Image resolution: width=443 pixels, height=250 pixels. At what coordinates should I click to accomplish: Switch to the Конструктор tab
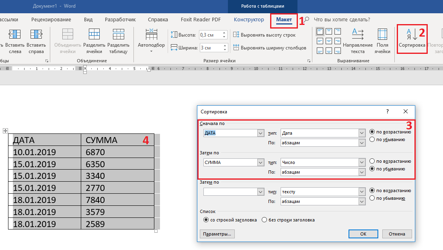(x=249, y=20)
